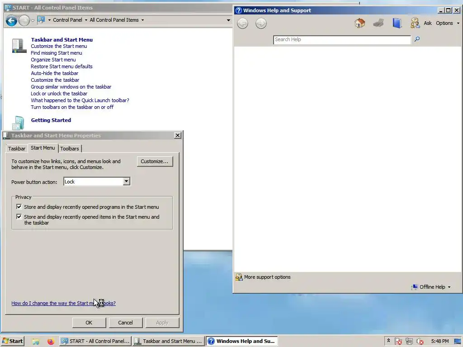Click the Getting Started icon
This screenshot has width=463, height=347.
pyautogui.click(x=18, y=123)
